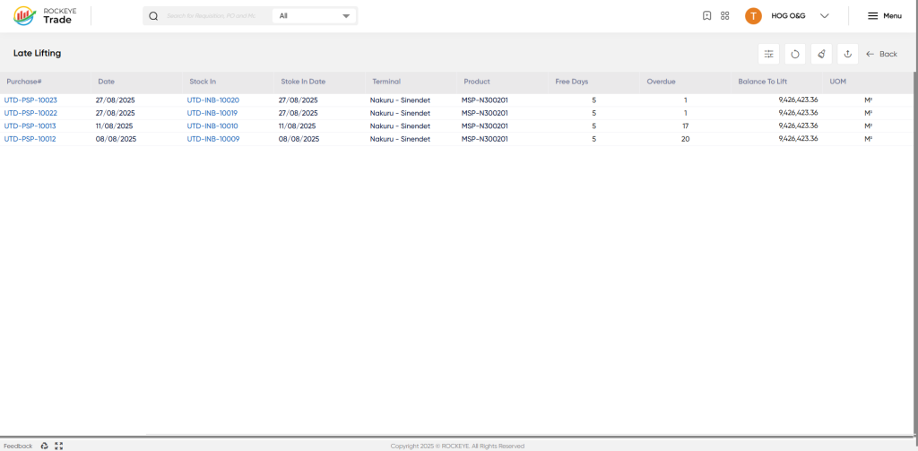Click the horizontal scrollbar at bottom
This screenshot has height=451, width=918.
[x=456, y=436]
